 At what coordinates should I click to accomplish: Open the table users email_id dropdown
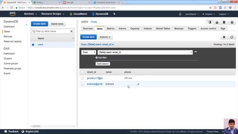tap(145, 52)
